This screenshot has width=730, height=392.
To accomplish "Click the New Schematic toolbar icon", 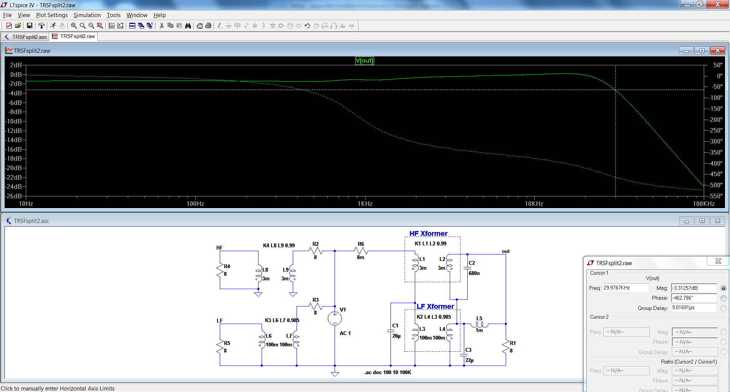I will click(x=9, y=26).
